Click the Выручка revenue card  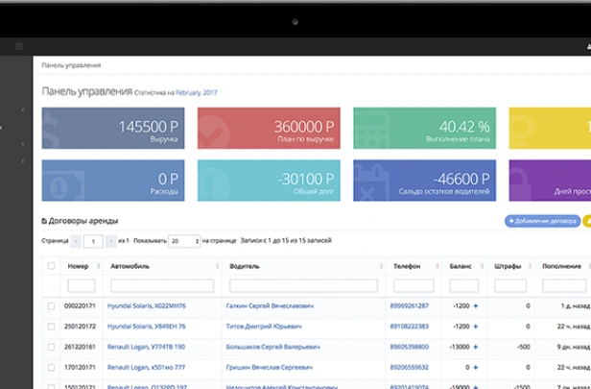click(x=114, y=129)
